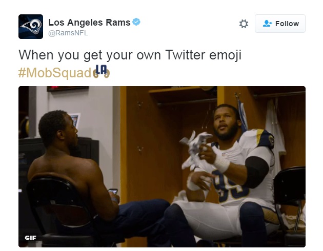Click the Rams logo profile avatar
The width and height of the screenshot is (323, 251).
[x=31, y=27]
